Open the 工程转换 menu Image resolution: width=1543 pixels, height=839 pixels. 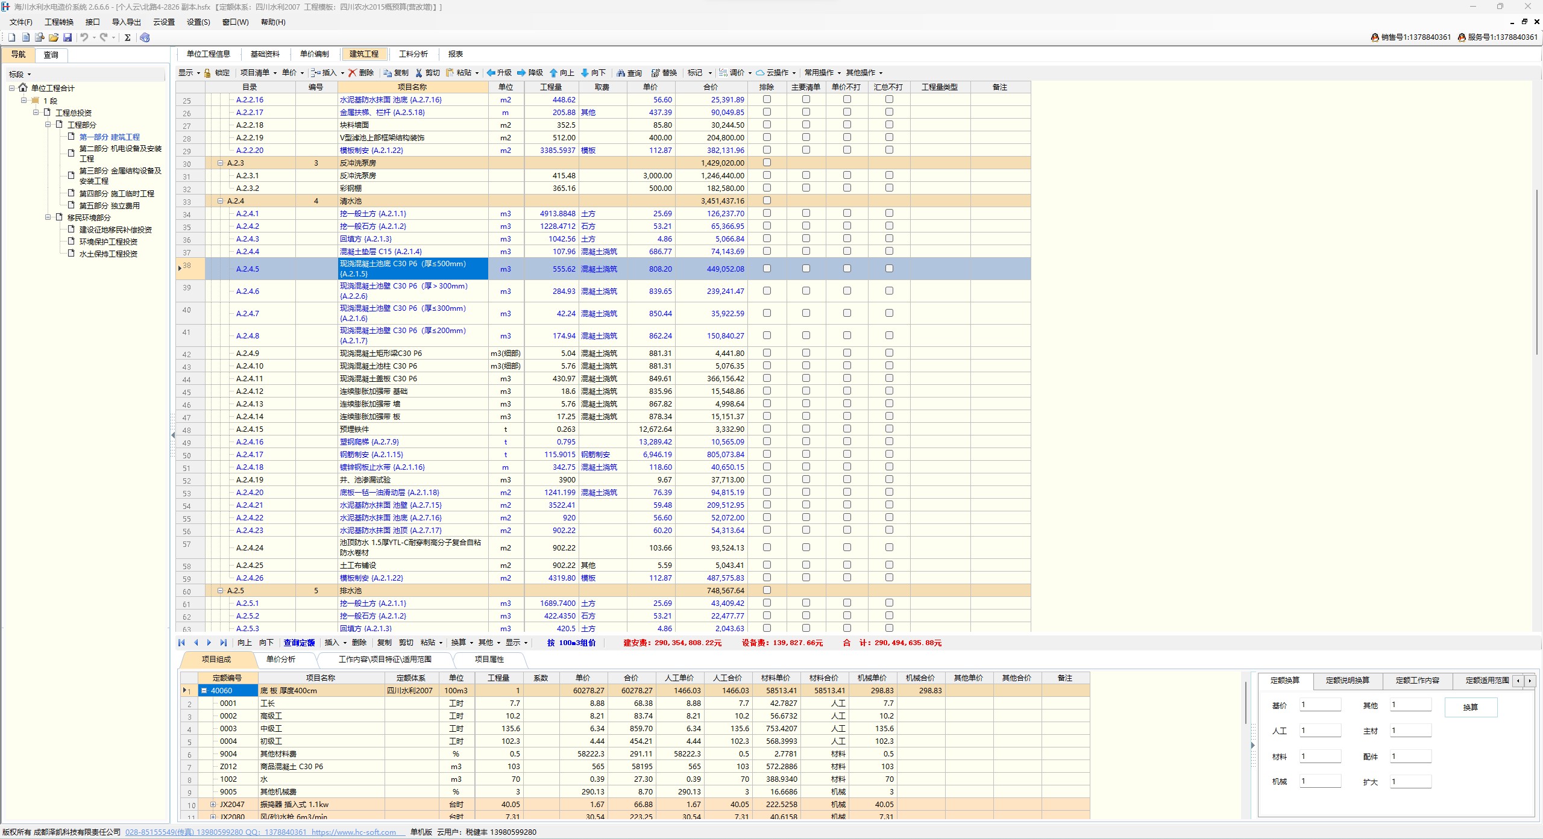59,22
